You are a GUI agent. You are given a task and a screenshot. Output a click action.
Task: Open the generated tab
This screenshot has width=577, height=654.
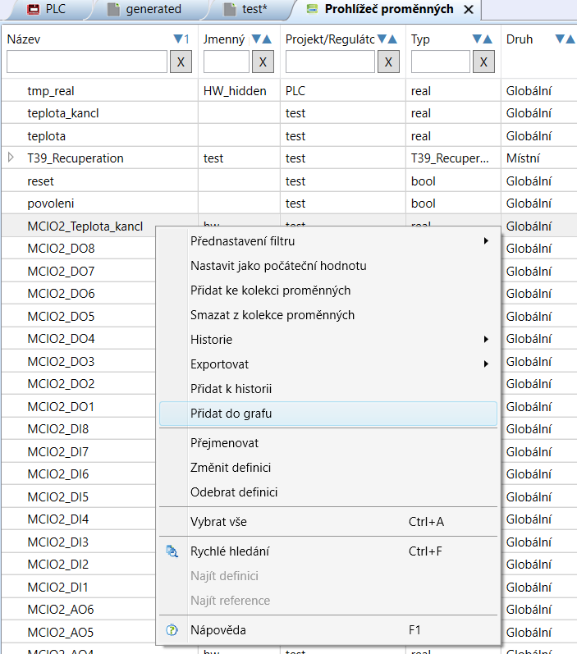point(144,9)
